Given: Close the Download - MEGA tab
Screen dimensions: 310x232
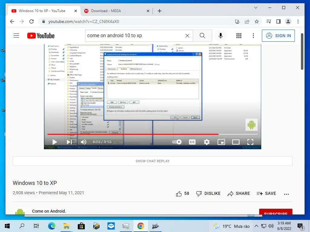Looking at the screenshot, I should (x=148, y=11).
